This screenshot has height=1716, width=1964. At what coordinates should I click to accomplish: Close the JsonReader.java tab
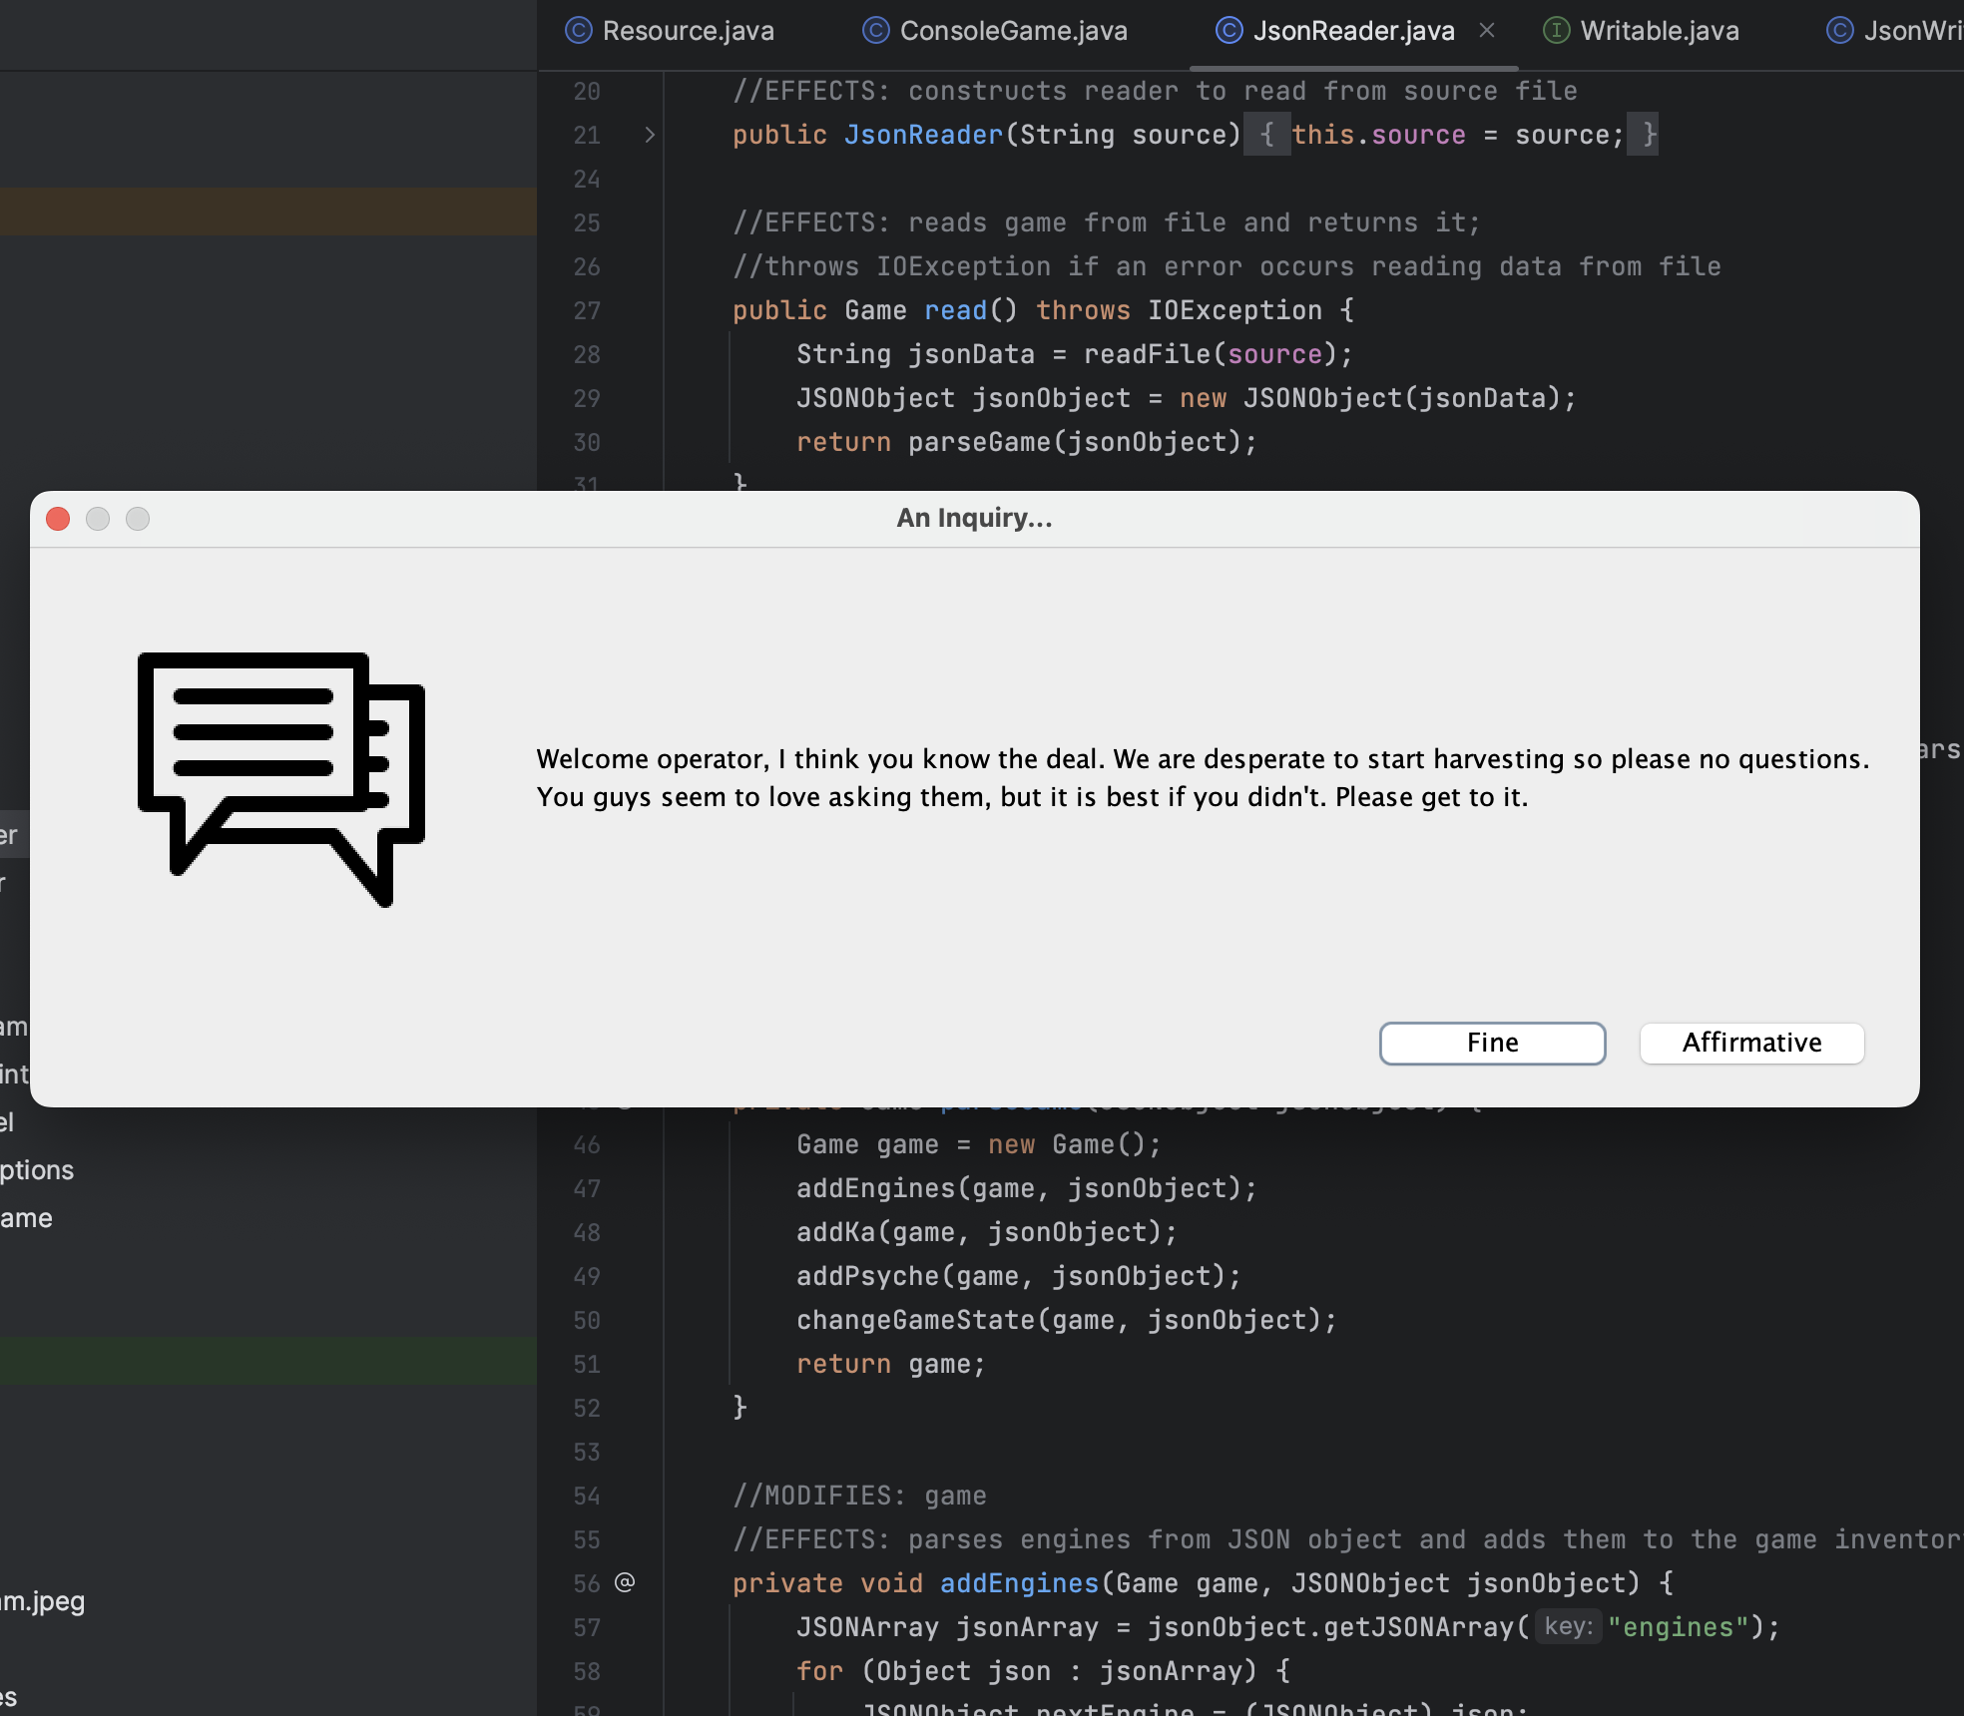[1487, 31]
